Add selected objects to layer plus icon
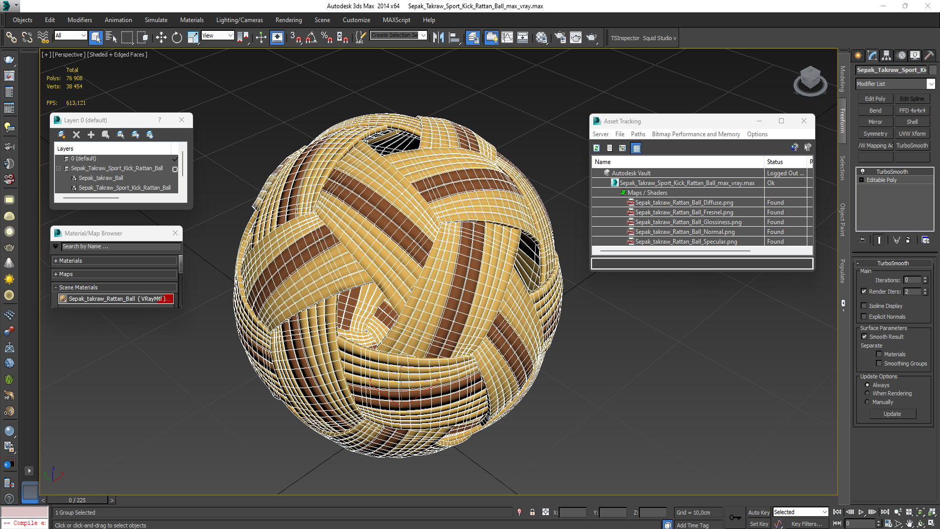940x529 pixels. click(x=91, y=134)
